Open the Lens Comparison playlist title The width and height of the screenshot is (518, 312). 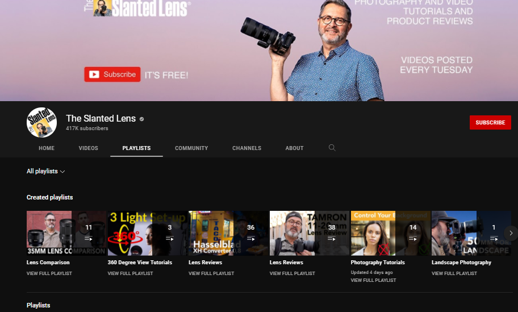(48, 263)
